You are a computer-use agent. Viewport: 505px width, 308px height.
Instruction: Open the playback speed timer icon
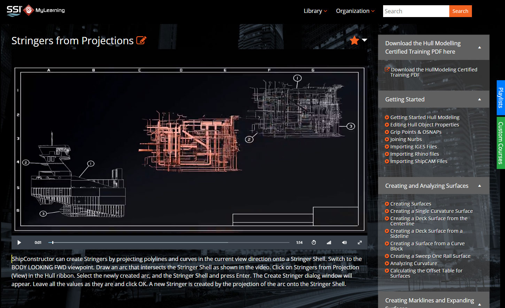(x=314, y=242)
